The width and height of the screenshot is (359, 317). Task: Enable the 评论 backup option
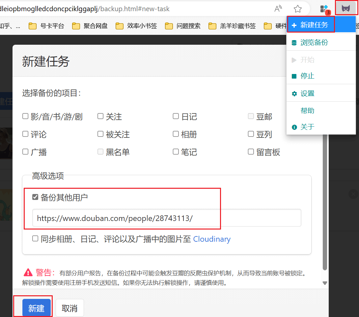click(25, 134)
